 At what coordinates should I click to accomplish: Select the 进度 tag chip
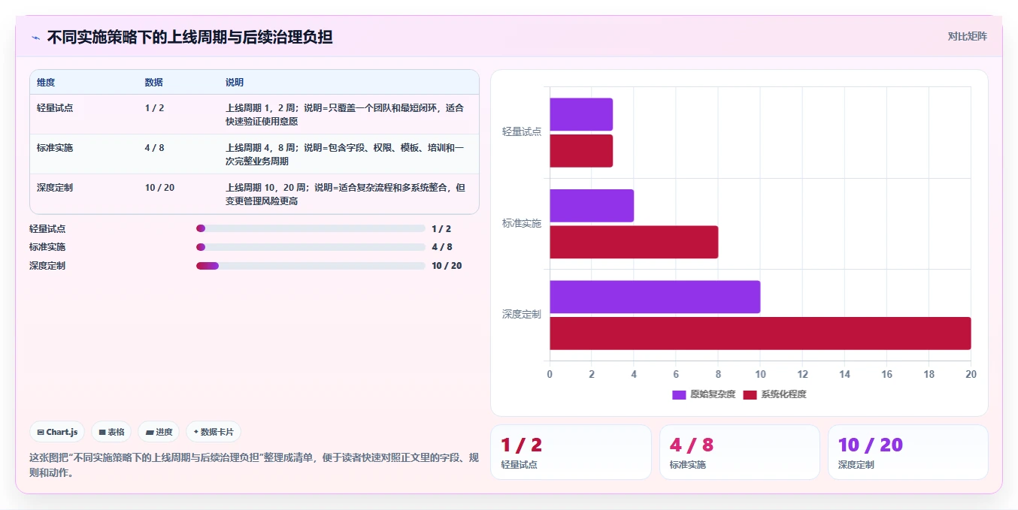pyautogui.click(x=159, y=432)
